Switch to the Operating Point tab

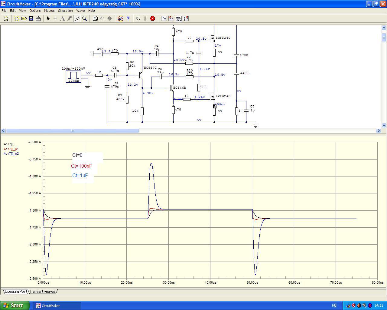tap(16, 292)
